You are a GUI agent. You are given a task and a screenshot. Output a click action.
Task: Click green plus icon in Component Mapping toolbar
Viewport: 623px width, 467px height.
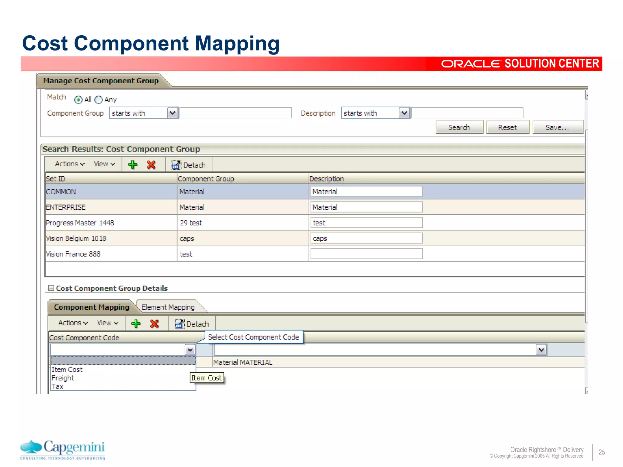tap(136, 323)
